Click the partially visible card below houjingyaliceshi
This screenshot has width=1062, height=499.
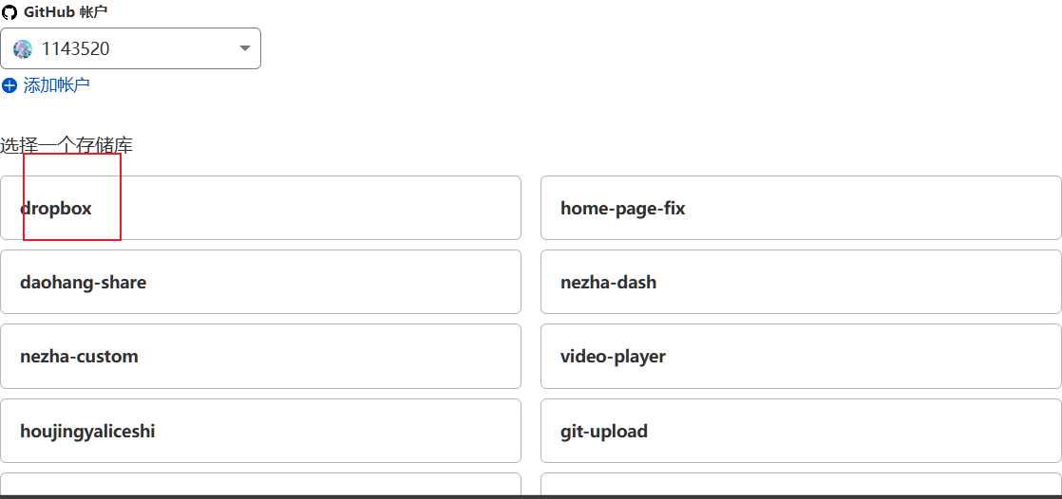260,484
